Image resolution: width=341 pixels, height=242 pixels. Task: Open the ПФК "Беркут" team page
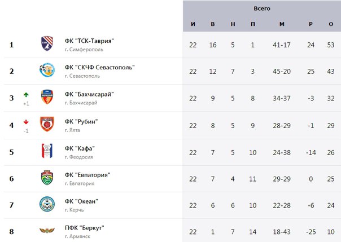pos(84,228)
